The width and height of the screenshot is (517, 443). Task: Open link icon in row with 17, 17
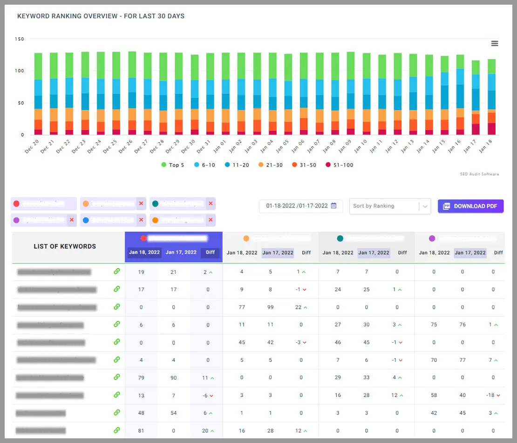pyautogui.click(x=117, y=289)
